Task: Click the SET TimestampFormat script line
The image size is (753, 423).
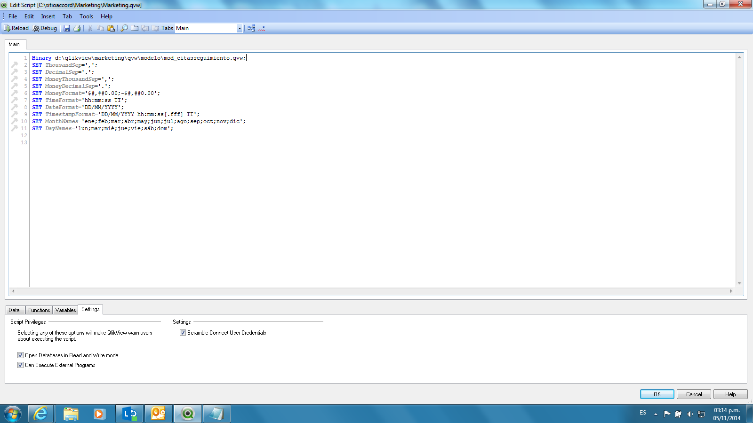Action: pyautogui.click(x=116, y=114)
